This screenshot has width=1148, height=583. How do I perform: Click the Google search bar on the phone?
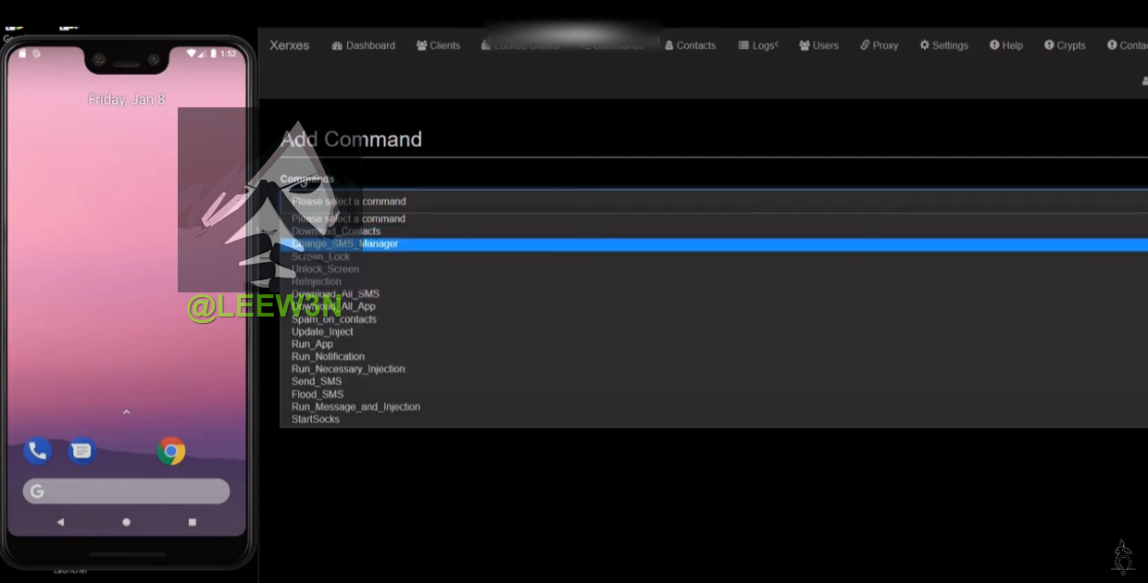click(x=126, y=491)
